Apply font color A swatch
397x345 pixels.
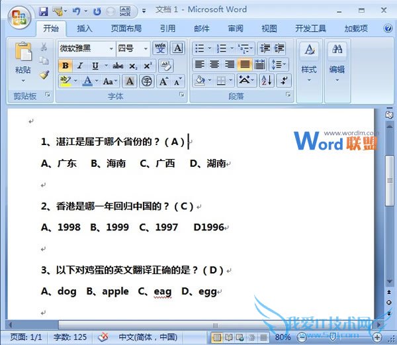coord(87,81)
